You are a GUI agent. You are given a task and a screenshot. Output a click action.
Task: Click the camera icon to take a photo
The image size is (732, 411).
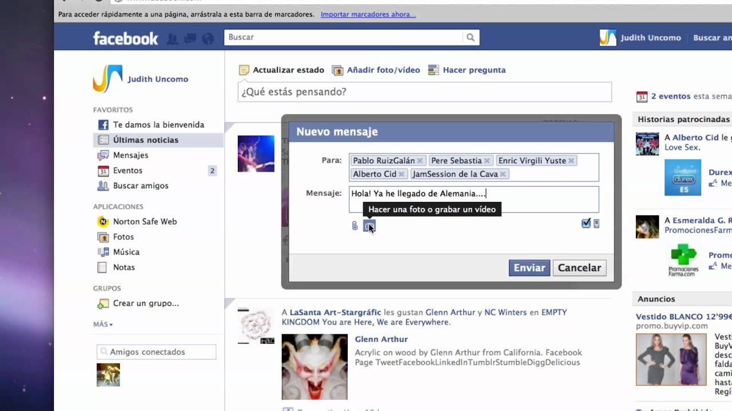coord(369,226)
